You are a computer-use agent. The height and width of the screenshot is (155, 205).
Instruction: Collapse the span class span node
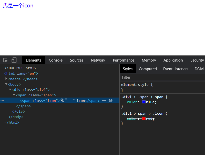[x=14, y=95]
